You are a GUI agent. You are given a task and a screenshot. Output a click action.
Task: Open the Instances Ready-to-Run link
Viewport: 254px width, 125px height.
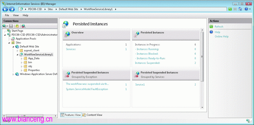point(150,58)
